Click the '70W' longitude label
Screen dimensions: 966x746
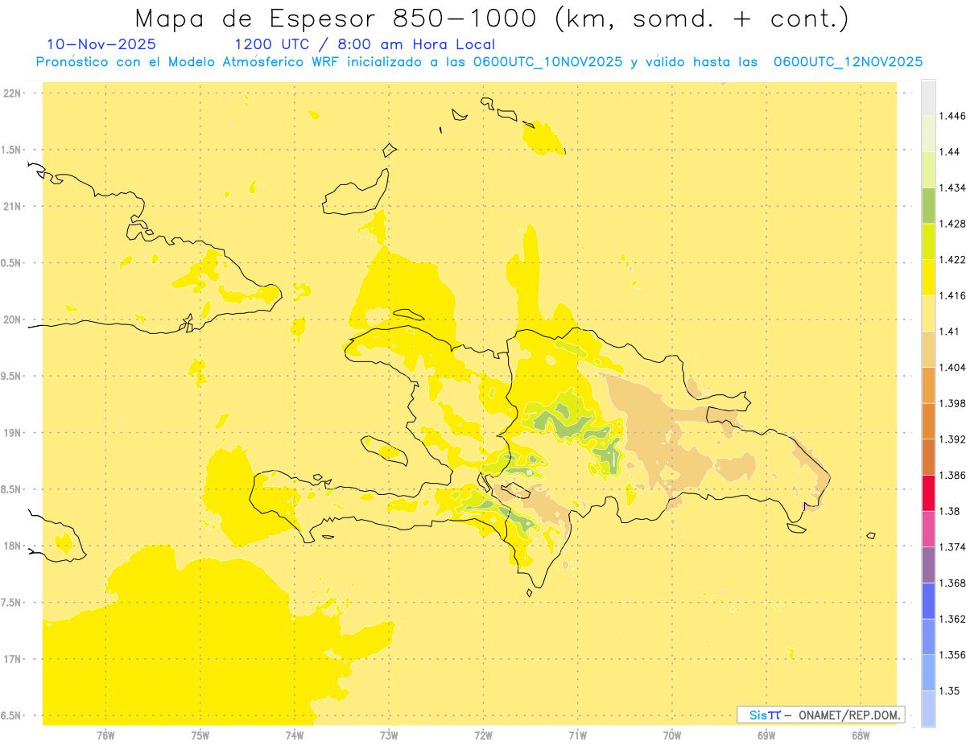pos(672,735)
